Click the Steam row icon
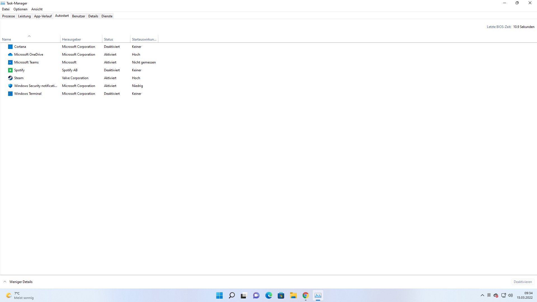The height and width of the screenshot is (302, 537). coord(10,78)
